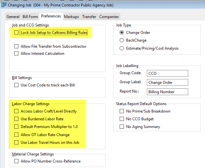Enable Use Cost Code to track each Bill
The width and height of the screenshot is (205, 168).
(16, 85)
